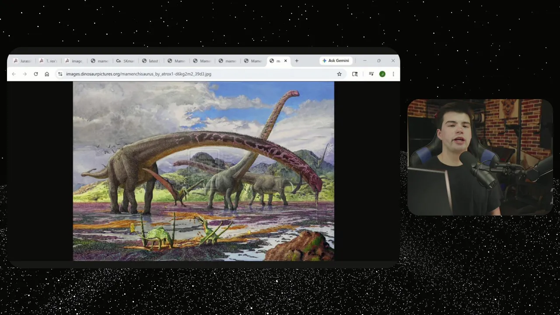Screen dimensions: 560x315
Task: Switch to the Jurass tab
Action: [22, 61]
